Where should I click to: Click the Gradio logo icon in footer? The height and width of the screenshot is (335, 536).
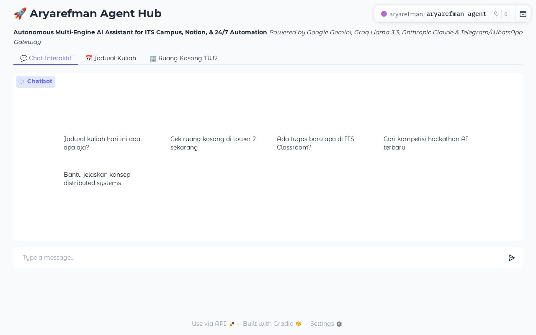click(299, 324)
